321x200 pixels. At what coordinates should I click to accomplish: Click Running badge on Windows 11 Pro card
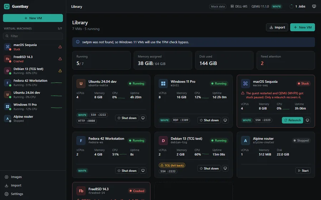tap(219, 83)
